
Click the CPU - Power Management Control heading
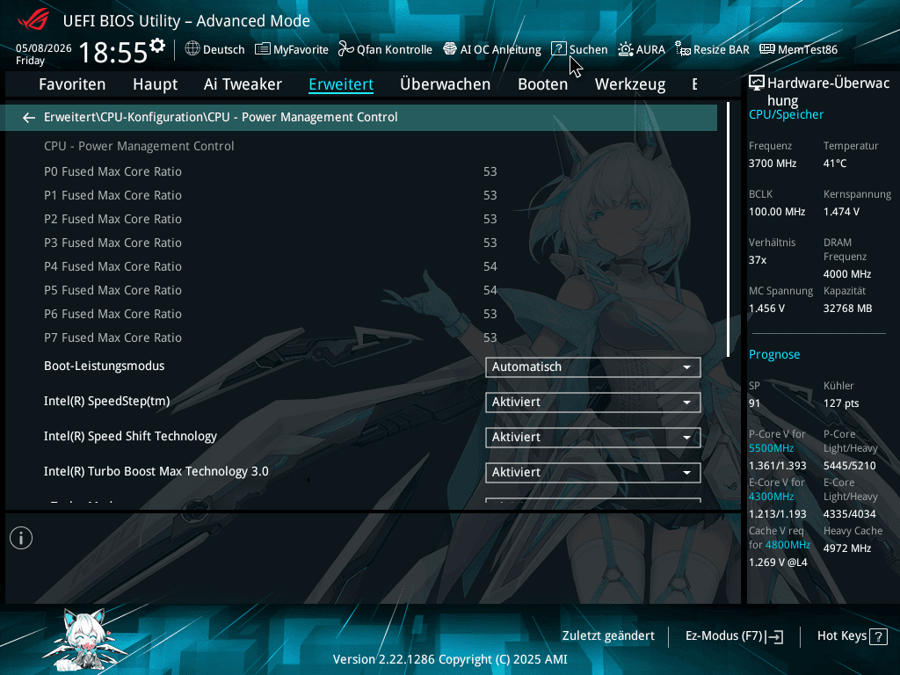pyautogui.click(x=139, y=147)
